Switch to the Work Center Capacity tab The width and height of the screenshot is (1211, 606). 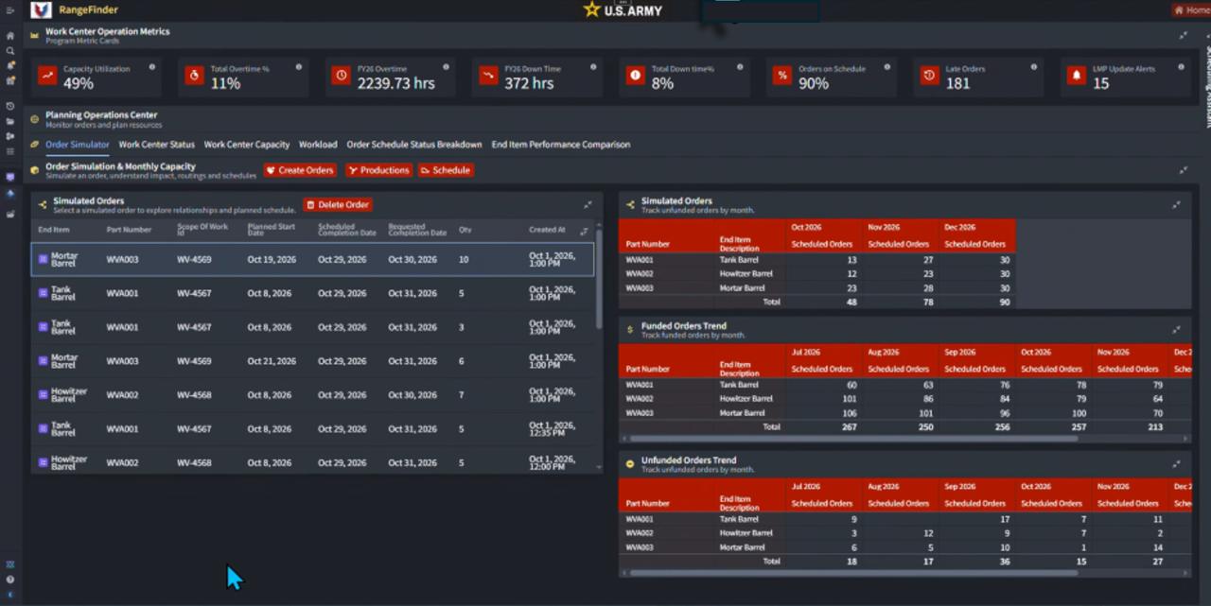[x=247, y=145]
